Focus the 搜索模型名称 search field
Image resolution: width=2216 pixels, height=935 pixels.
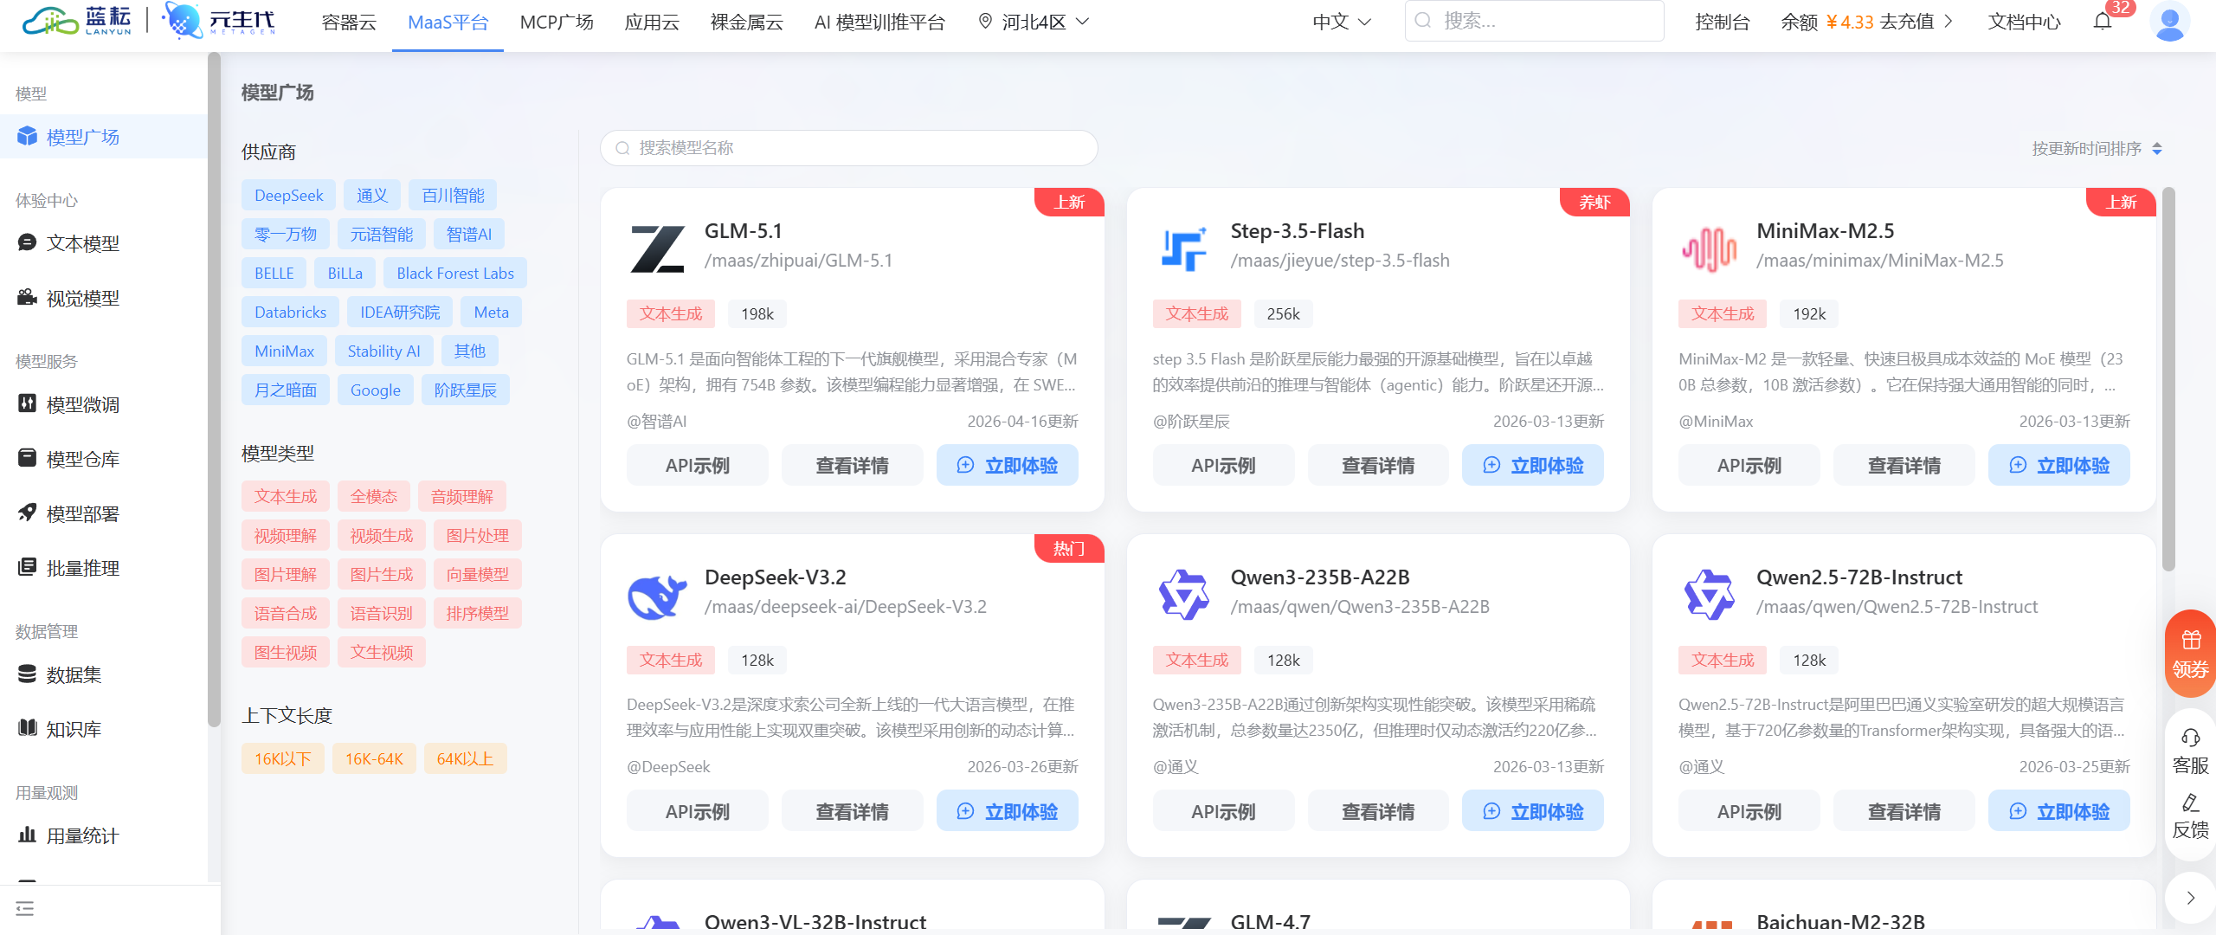tap(849, 148)
